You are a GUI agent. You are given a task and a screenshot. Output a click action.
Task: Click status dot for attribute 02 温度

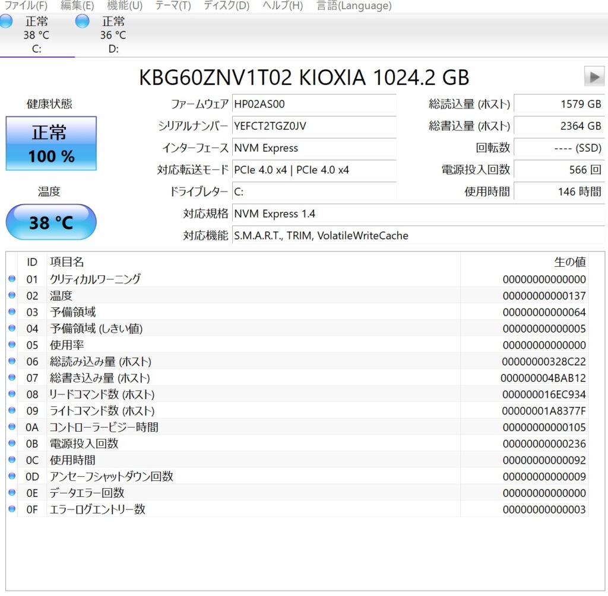pyautogui.click(x=12, y=295)
